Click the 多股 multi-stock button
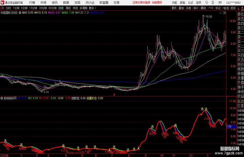This screenshot has width=244, height=157. click(x=188, y=8)
